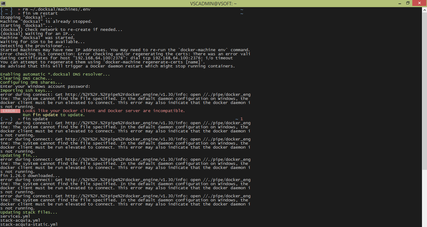Click the title bar text VSCADMIN@VSOFT
427x227 pixels.
pyautogui.click(x=214, y=3)
